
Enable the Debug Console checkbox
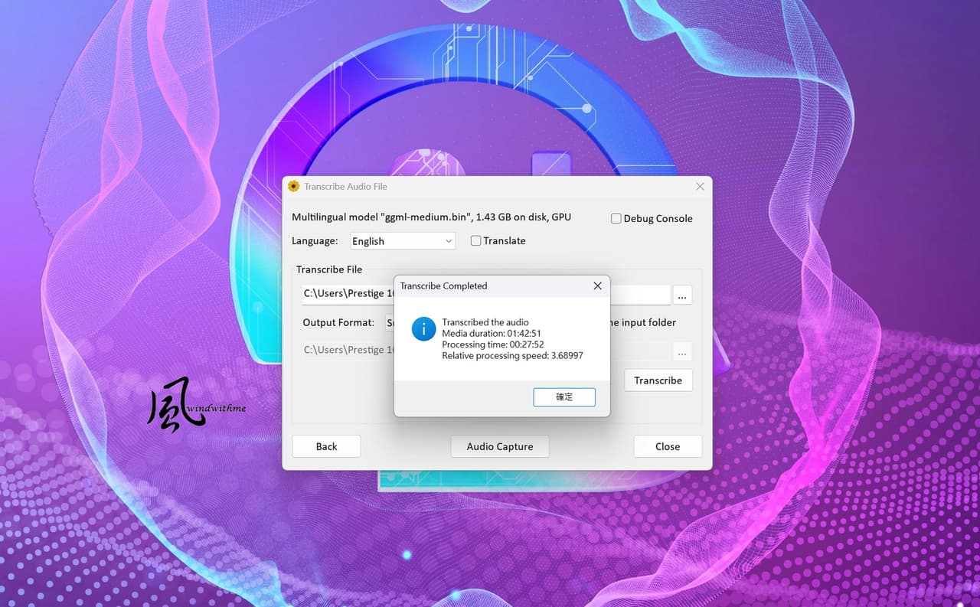coord(616,218)
